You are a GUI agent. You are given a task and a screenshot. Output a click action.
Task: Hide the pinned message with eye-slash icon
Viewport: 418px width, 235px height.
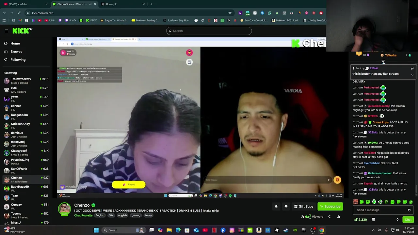tap(412, 69)
